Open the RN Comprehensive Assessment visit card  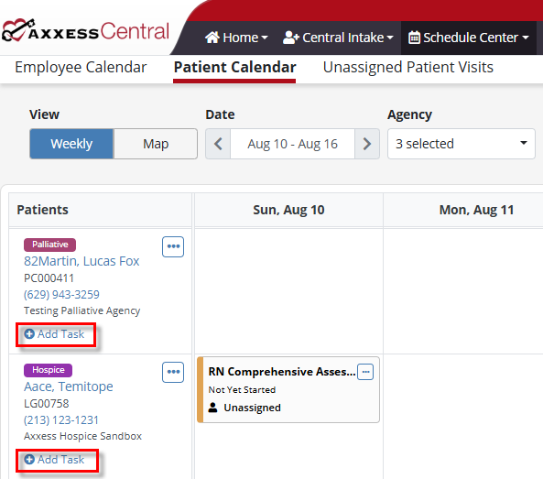tap(288, 389)
